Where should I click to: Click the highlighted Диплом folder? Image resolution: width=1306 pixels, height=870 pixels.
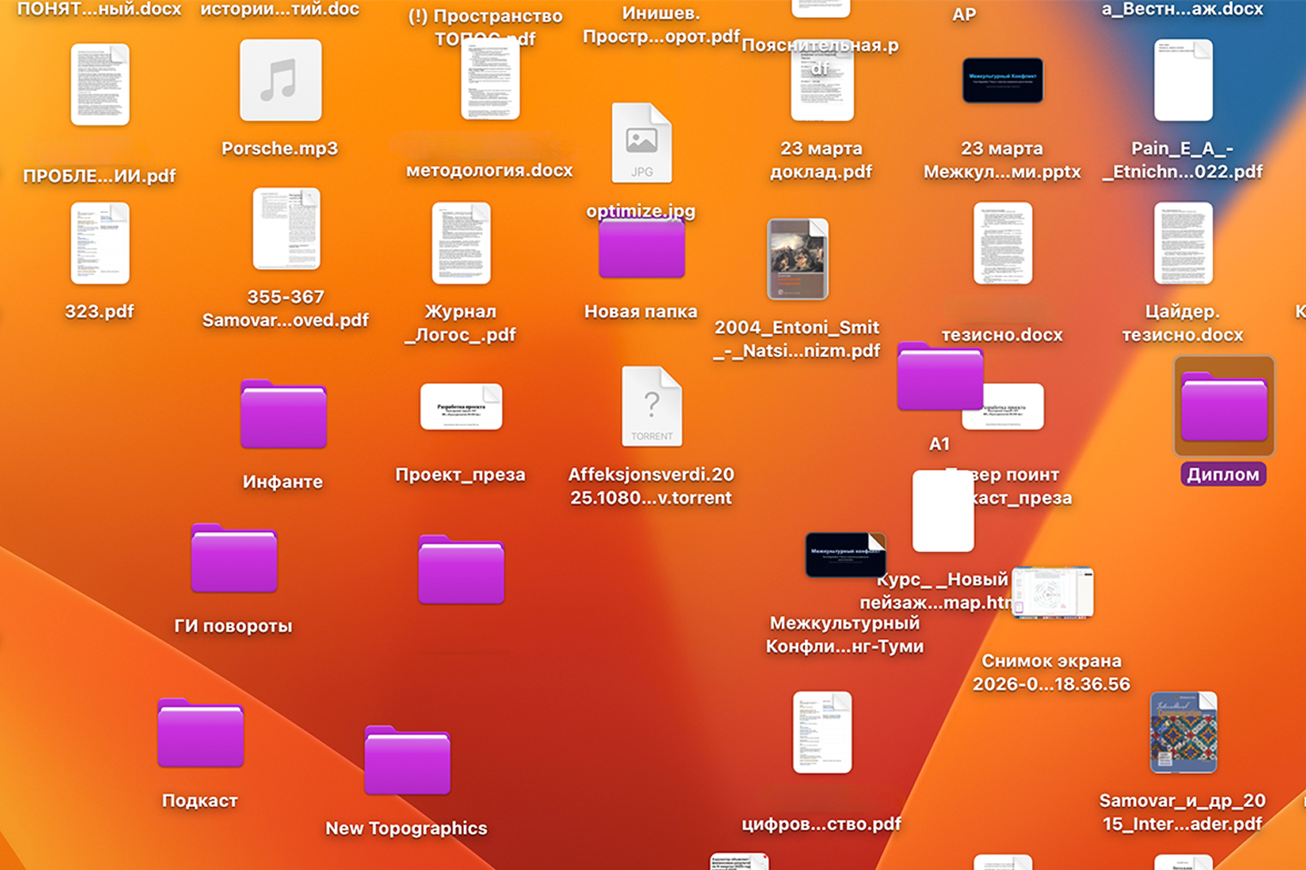tap(1224, 408)
